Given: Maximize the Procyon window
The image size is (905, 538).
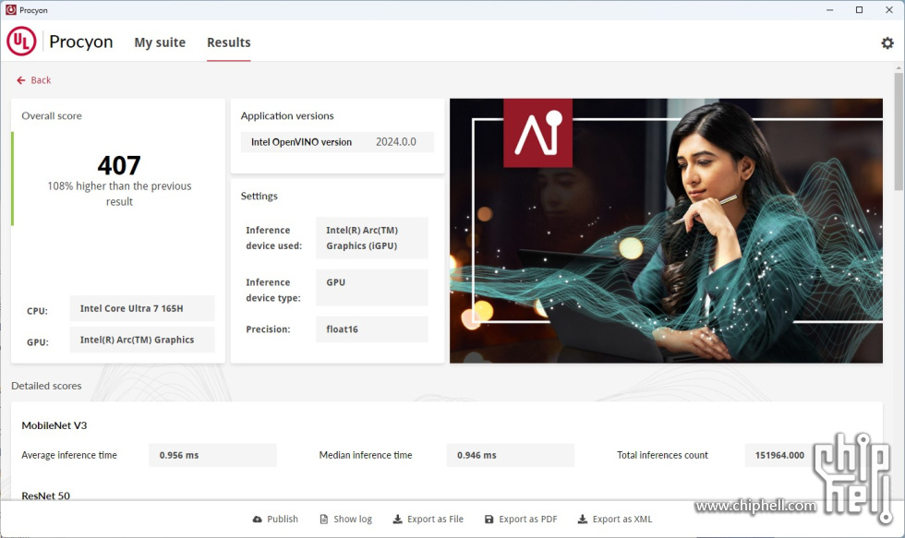Looking at the screenshot, I should (x=860, y=10).
